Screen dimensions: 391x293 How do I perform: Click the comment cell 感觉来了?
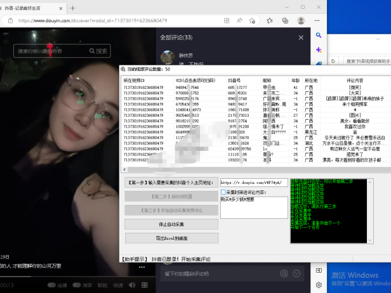click(355, 155)
